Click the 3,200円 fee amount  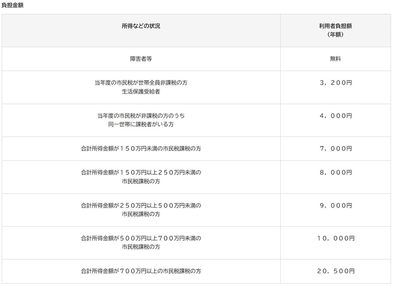click(335, 83)
